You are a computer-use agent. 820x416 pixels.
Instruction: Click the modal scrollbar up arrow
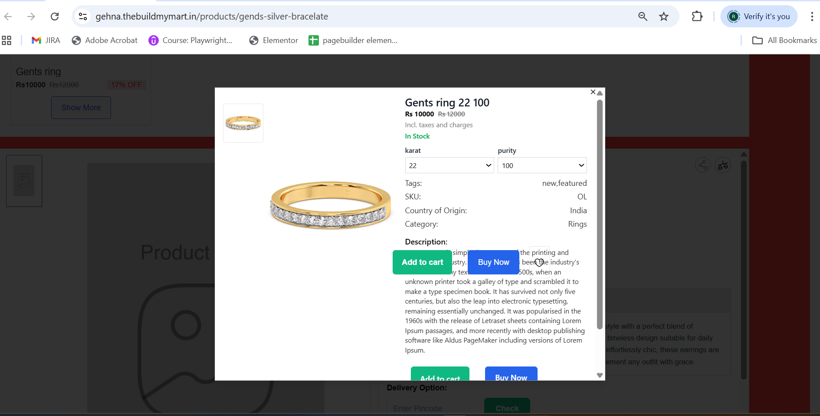pos(600,93)
